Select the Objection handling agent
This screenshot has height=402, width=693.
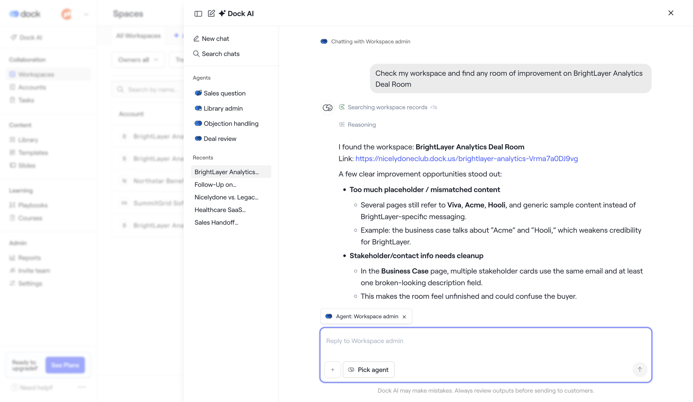pos(226,124)
